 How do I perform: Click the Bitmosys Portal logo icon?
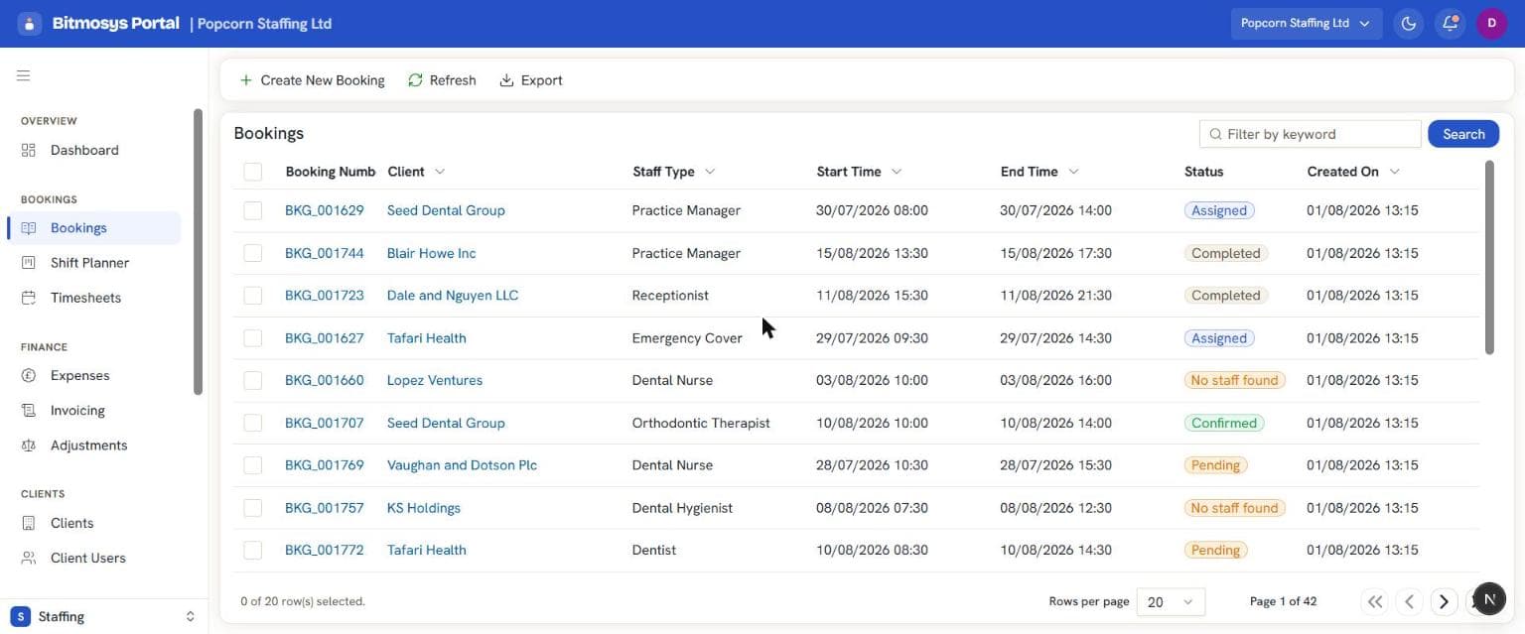pyautogui.click(x=30, y=24)
